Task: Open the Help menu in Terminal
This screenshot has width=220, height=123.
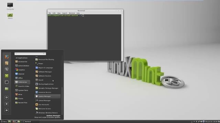Action: 78,13
